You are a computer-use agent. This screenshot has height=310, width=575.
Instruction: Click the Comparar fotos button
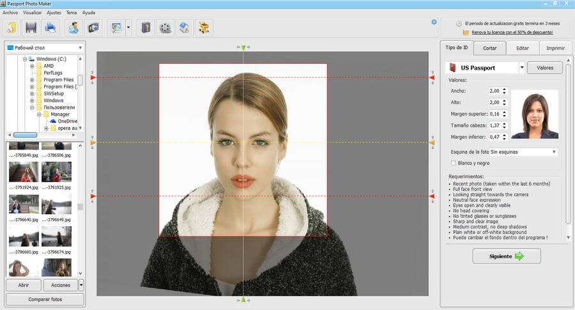(45, 299)
